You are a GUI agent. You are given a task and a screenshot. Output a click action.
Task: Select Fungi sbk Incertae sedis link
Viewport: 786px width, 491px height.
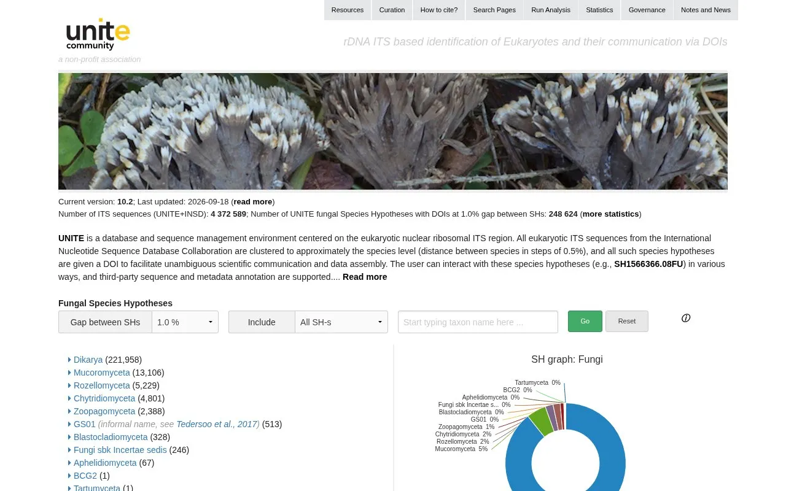[120, 450]
